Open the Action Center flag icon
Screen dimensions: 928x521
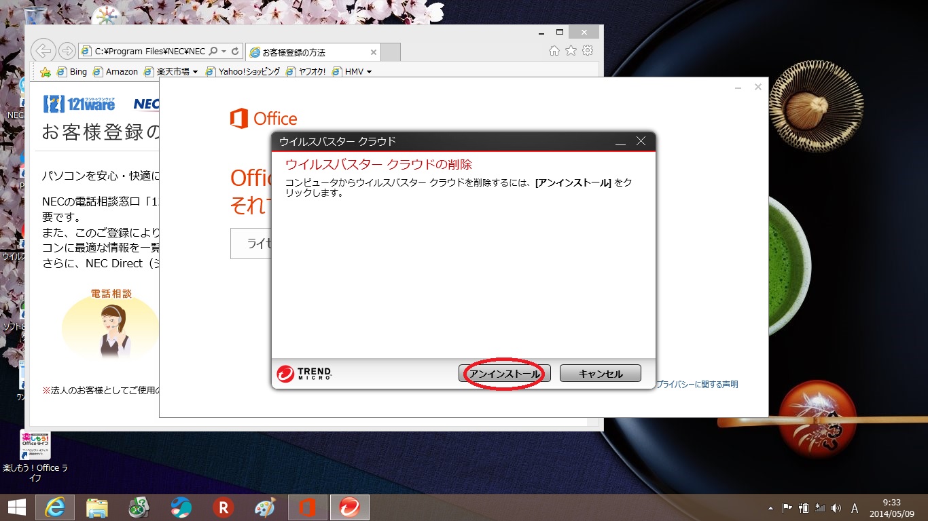pyautogui.click(x=787, y=508)
